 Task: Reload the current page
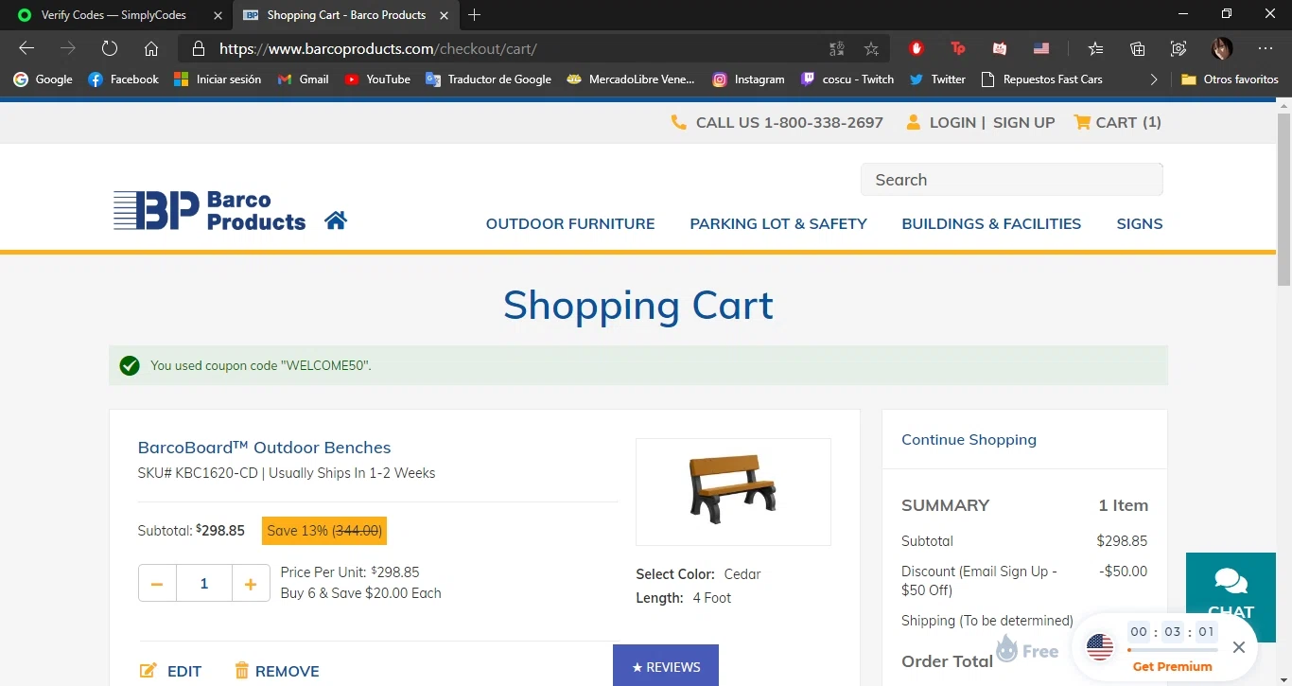point(110,48)
